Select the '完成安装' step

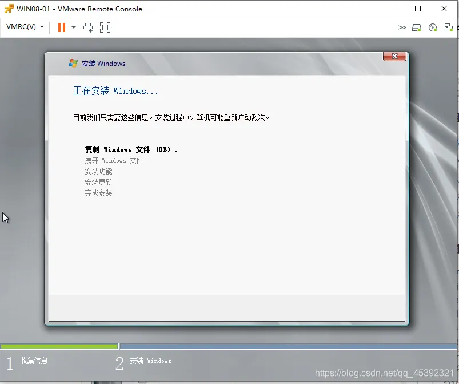point(98,193)
